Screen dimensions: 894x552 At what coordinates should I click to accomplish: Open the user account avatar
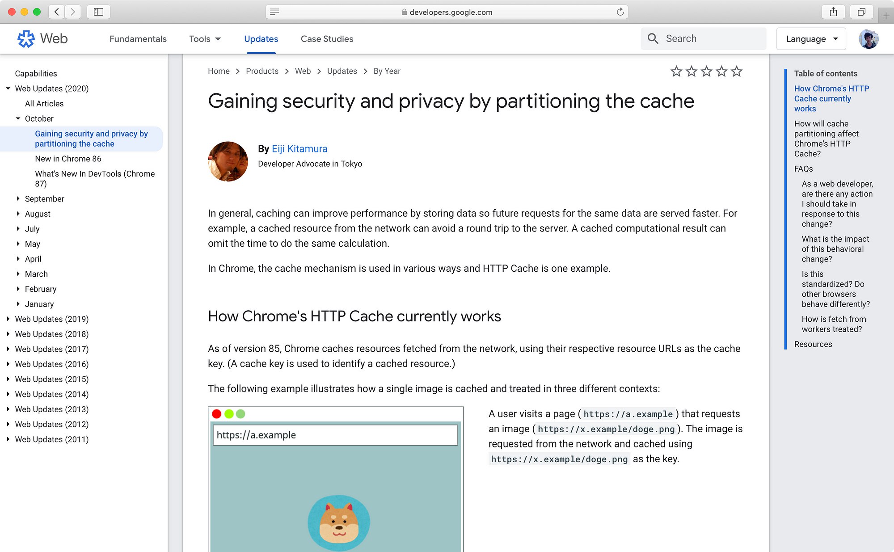[x=869, y=39]
